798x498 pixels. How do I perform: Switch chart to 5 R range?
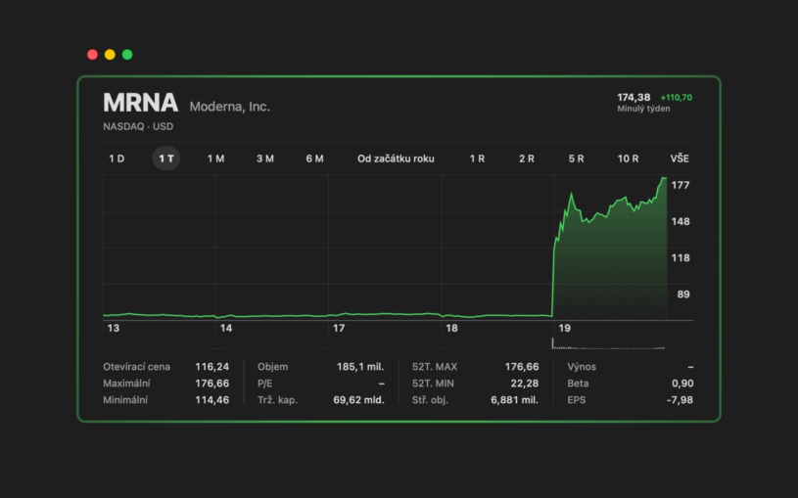point(576,158)
